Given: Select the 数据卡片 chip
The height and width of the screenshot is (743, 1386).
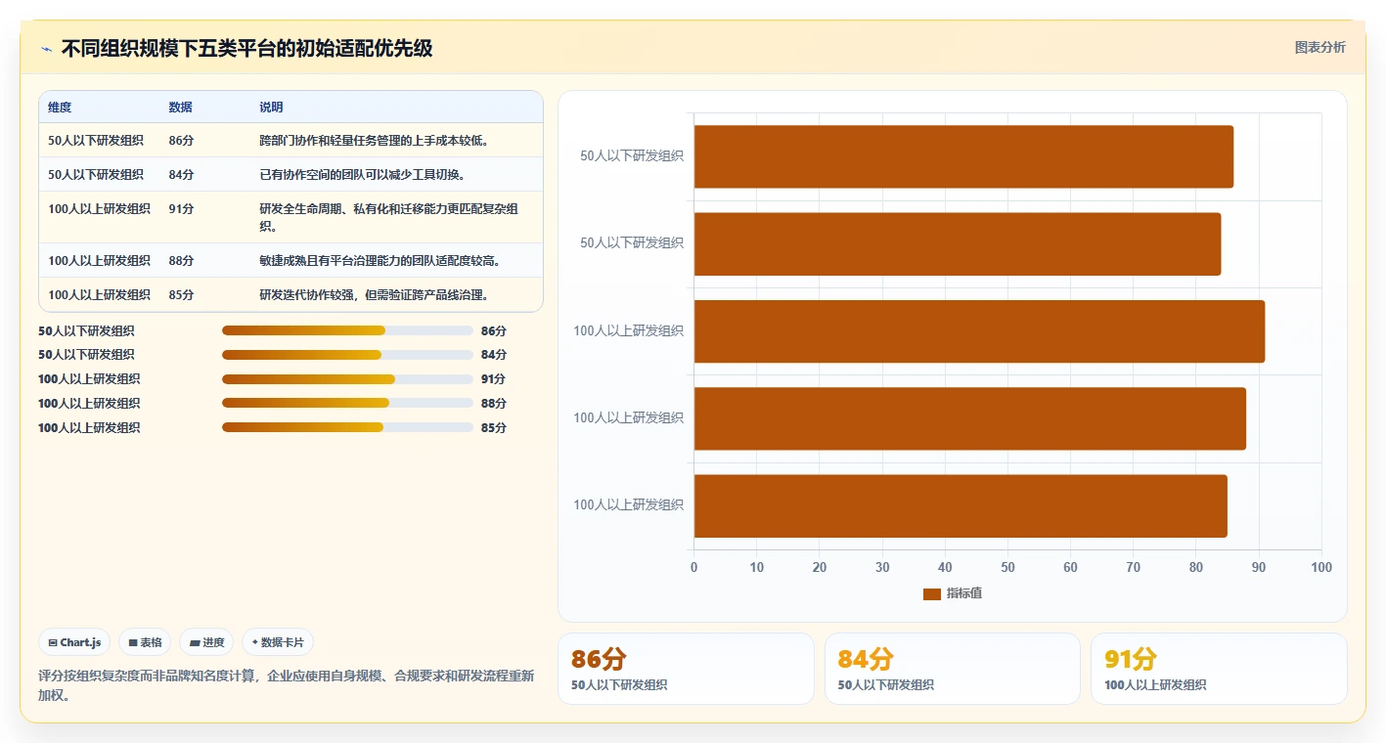Looking at the screenshot, I should click(x=278, y=642).
